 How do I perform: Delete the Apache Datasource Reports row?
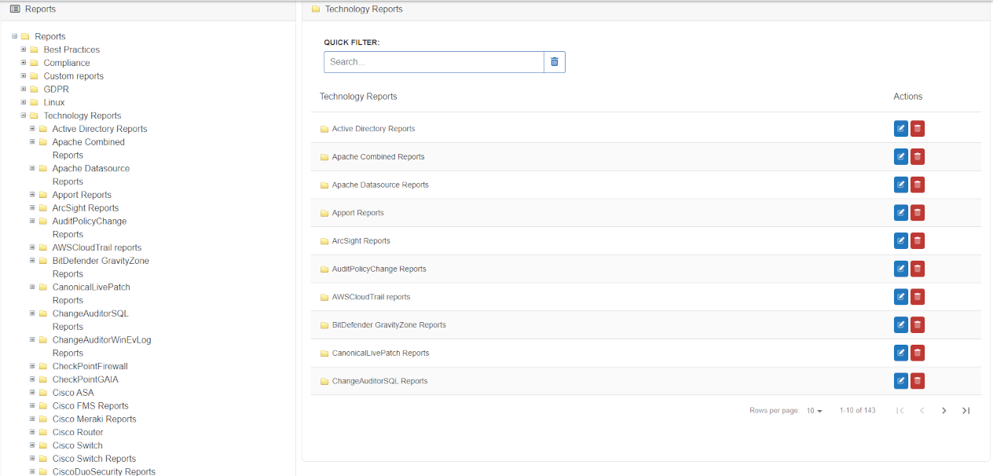[x=918, y=185]
